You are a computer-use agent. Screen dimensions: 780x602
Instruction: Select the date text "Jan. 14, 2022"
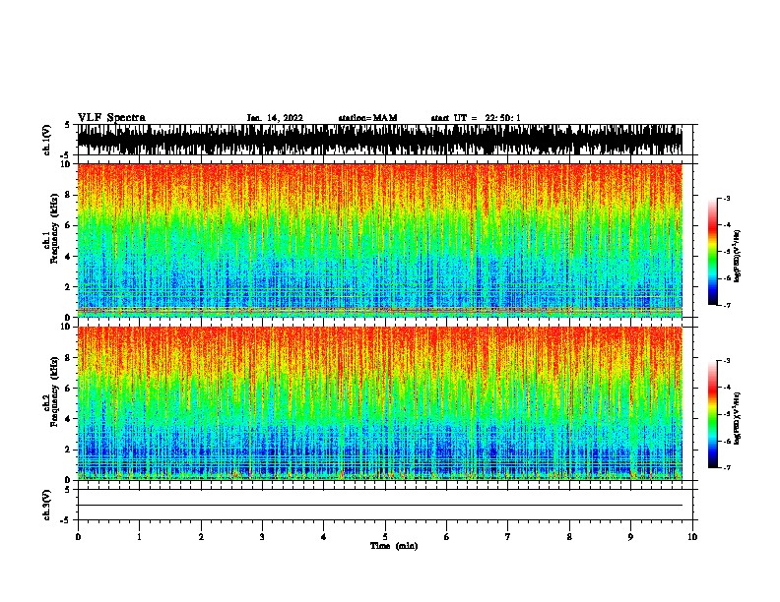(275, 118)
